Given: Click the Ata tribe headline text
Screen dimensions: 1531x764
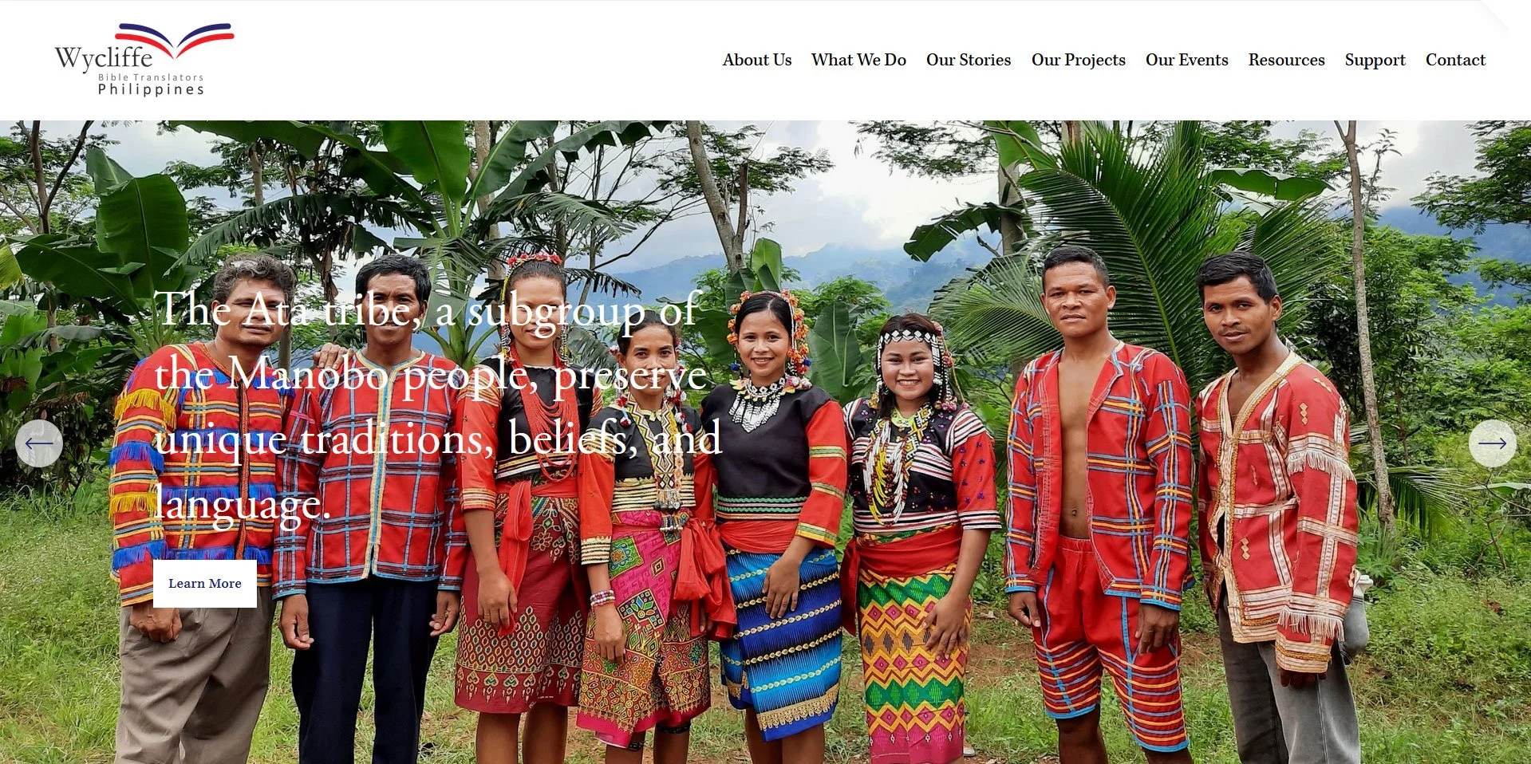Looking at the screenshot, I should coord(437,407).
